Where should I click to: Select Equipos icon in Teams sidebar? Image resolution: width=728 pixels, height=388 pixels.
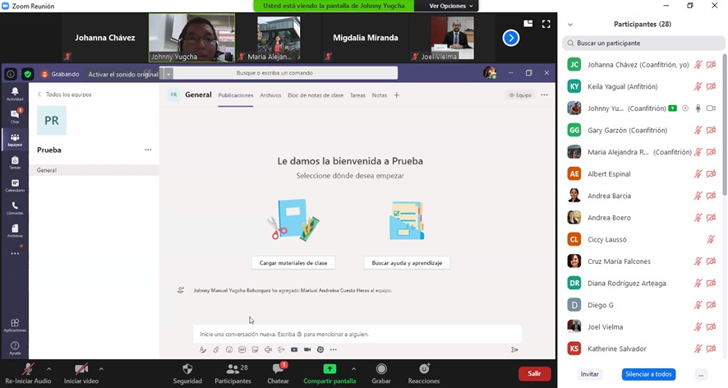15,140
